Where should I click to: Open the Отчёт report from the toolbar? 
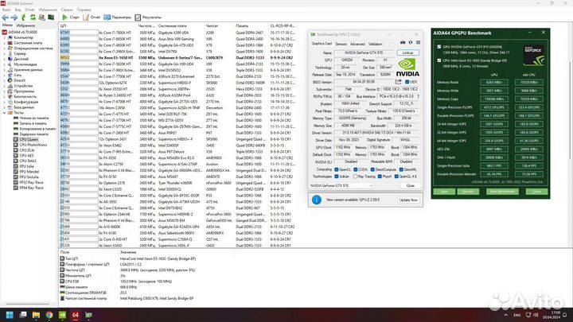(92, 17)
